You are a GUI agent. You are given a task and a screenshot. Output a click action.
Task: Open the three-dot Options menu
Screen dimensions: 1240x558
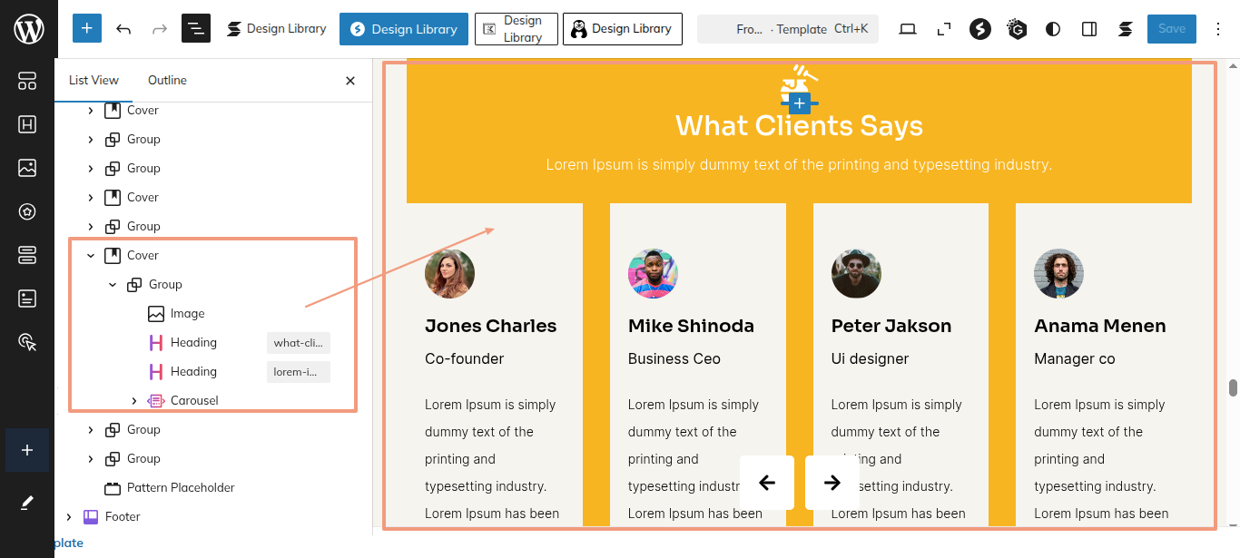coord(1217,29)
